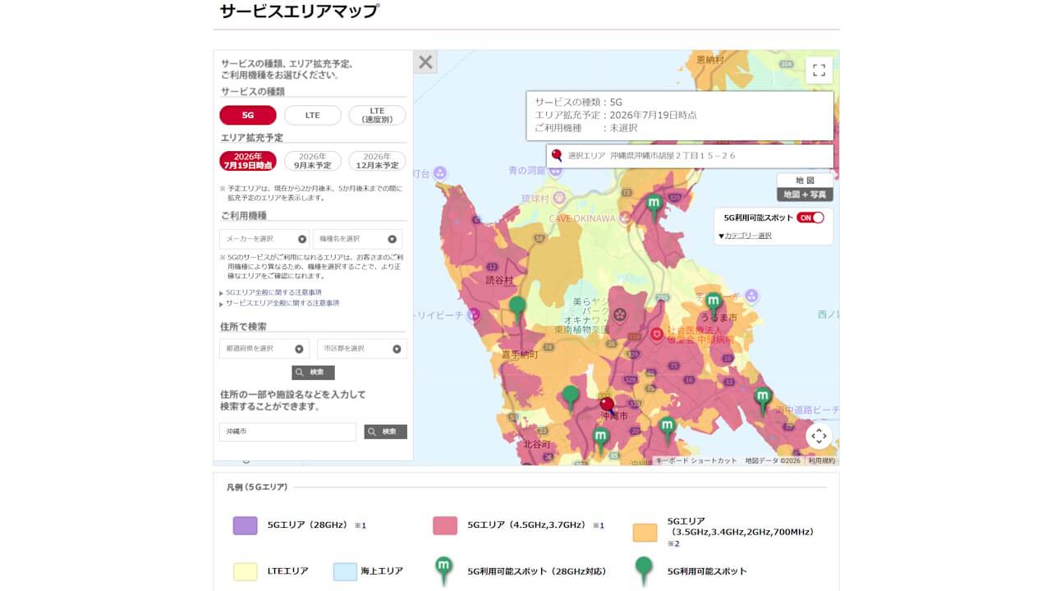Click the purple 5Gエリア（28GHz） swatch

click(246, 525)
